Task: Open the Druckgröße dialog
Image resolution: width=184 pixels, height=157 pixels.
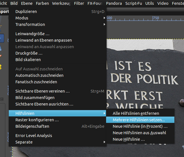Action: pyautogui.click(x=58, y=53)
